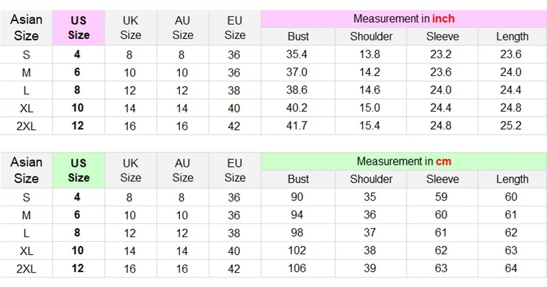Select 'Measurement in cm' header
This screenshot has width=547, height=287.
tap(403, 161)
